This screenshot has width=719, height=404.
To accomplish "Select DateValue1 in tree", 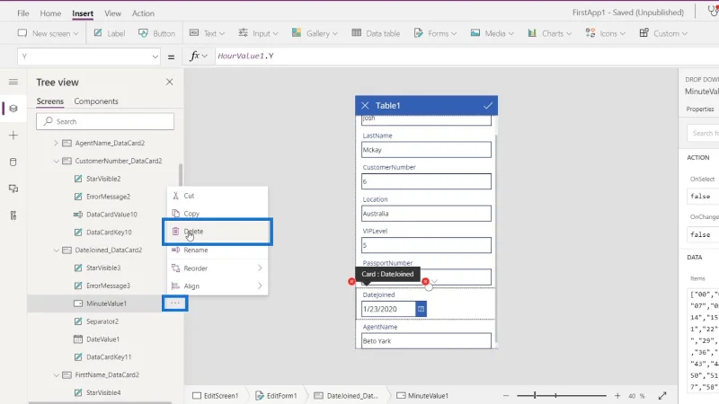I will click(102, 339).
